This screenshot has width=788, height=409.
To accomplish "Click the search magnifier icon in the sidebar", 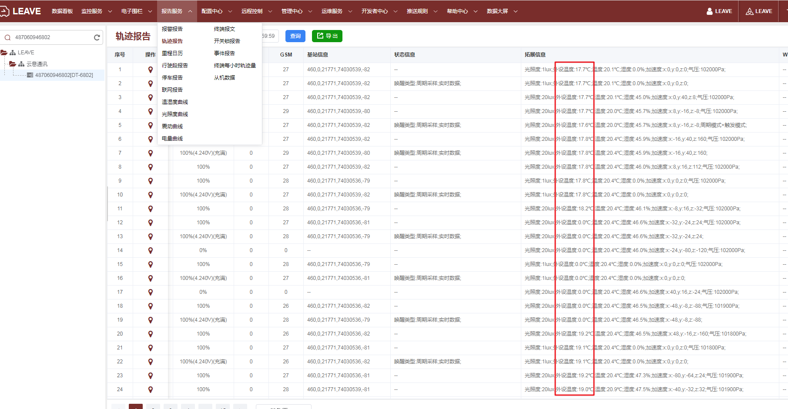I will click(8, 37).
